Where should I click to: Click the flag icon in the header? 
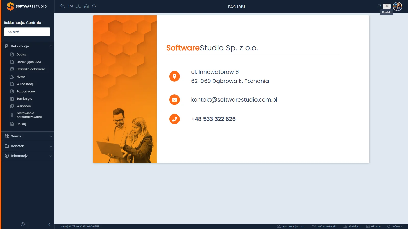click(379, 6)
